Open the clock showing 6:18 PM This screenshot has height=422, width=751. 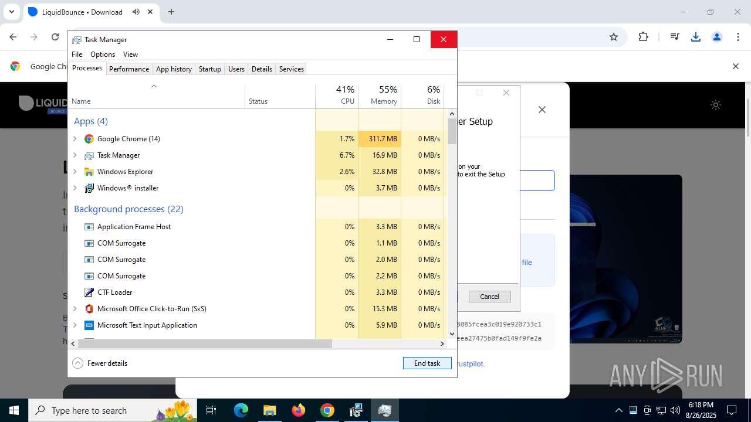(x=701, y=410)
